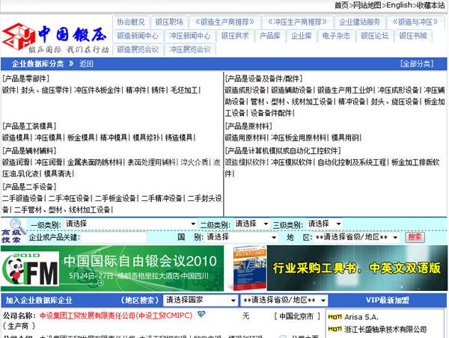Viewport: 449px width, 338px height.
Task: Select the 锻造润滑 category link
Action: pos(16,162)
